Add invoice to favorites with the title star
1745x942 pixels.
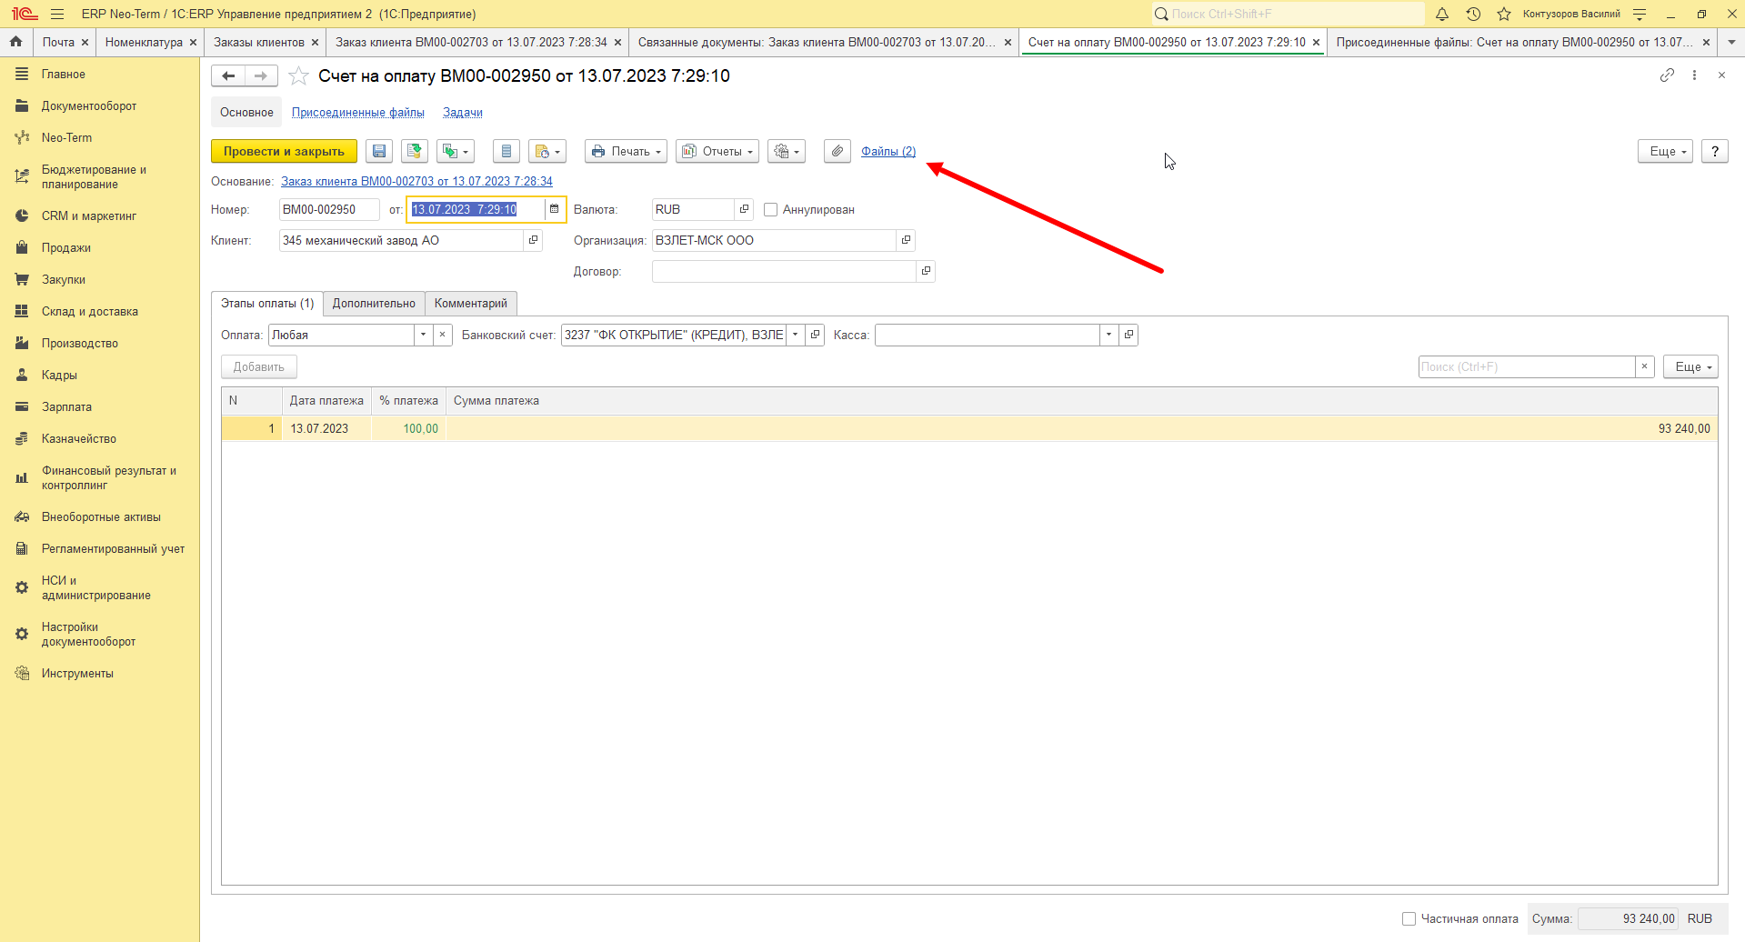pyautogui.click(x=298, y=75)
